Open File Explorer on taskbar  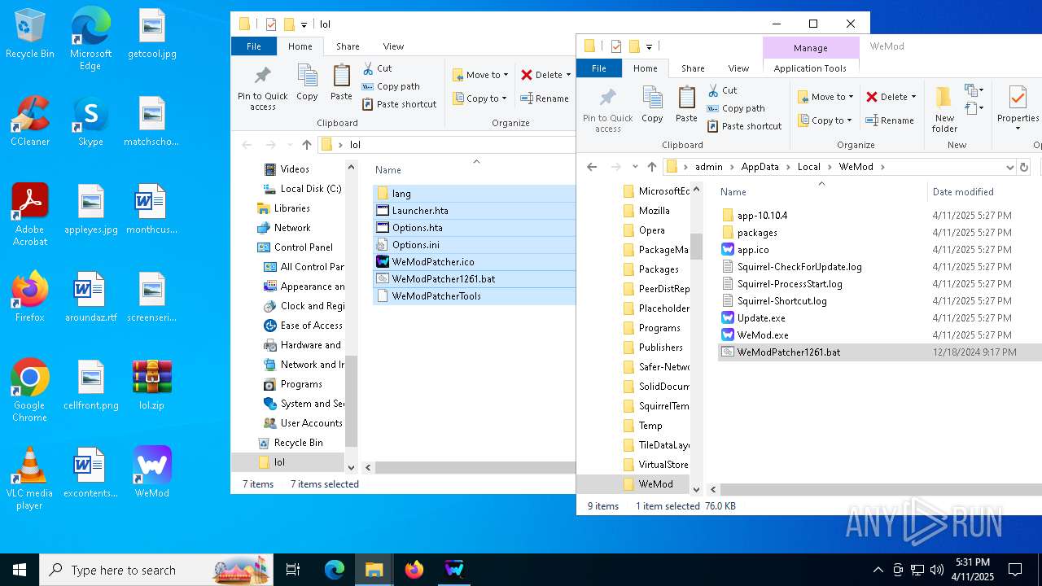click(374, 570)
